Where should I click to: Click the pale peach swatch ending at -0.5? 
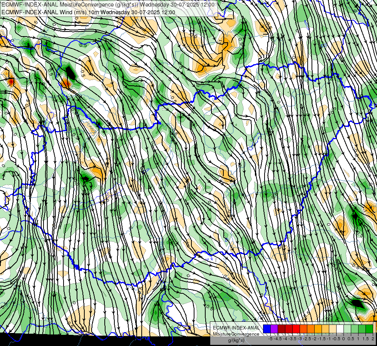point(333,329)
